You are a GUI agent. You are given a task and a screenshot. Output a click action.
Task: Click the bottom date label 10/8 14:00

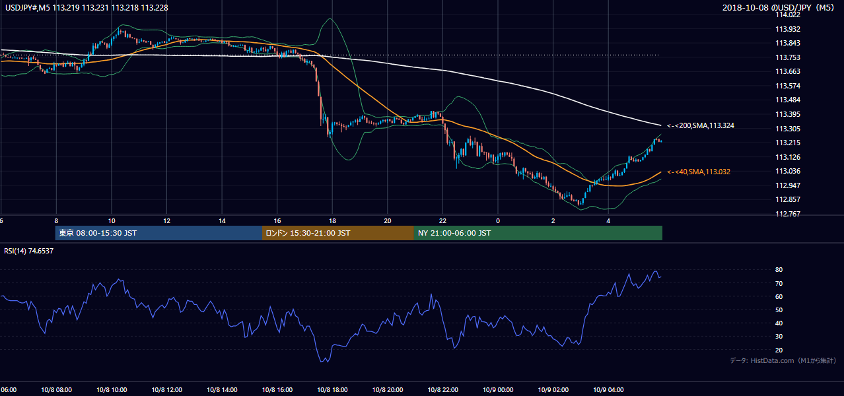click(222, 389)
